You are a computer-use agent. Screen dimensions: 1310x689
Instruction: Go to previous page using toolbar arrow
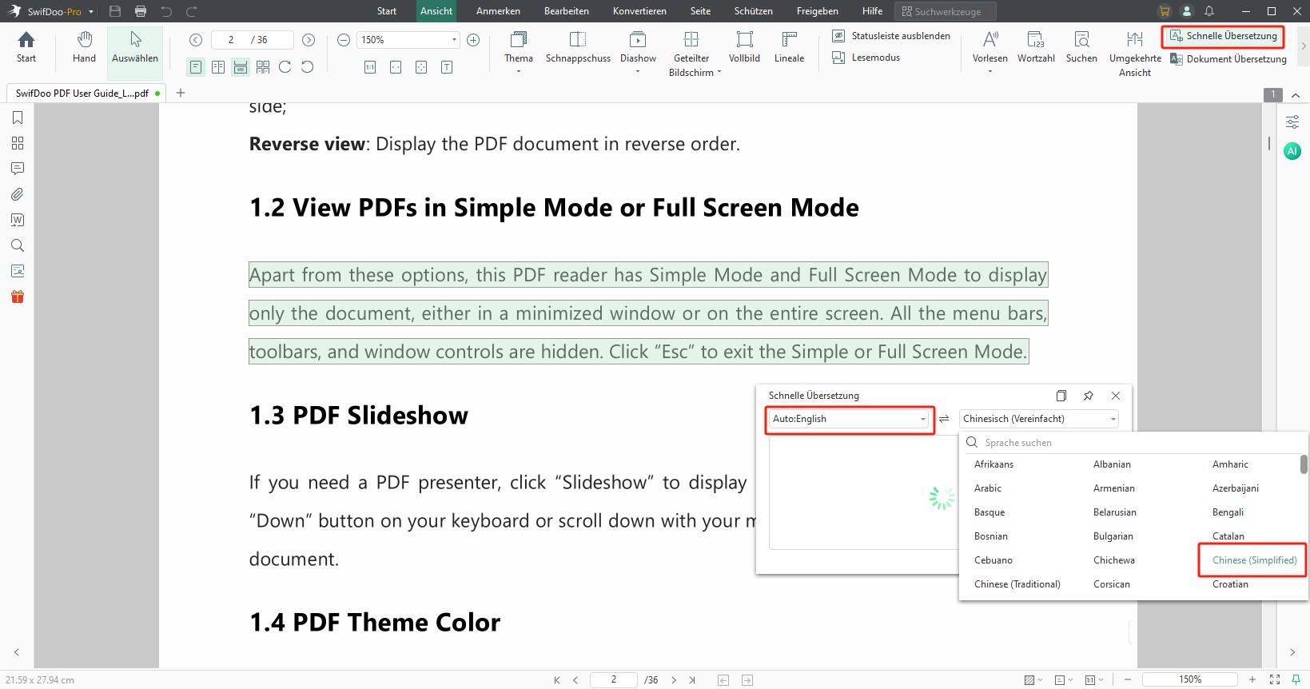tap(196, 40)
